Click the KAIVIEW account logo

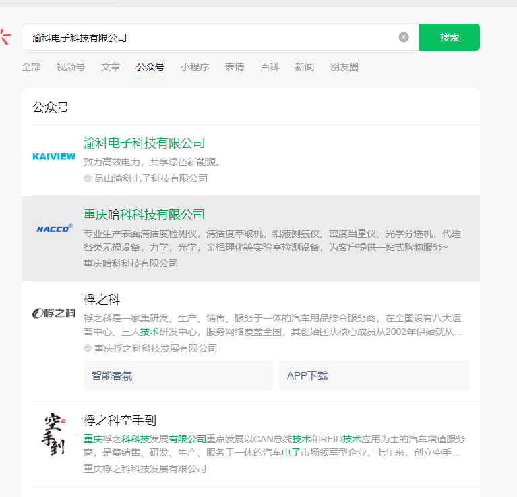tap(54, 157)
